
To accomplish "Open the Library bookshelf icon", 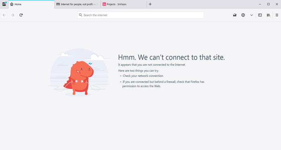I will [x=268, y=15].
